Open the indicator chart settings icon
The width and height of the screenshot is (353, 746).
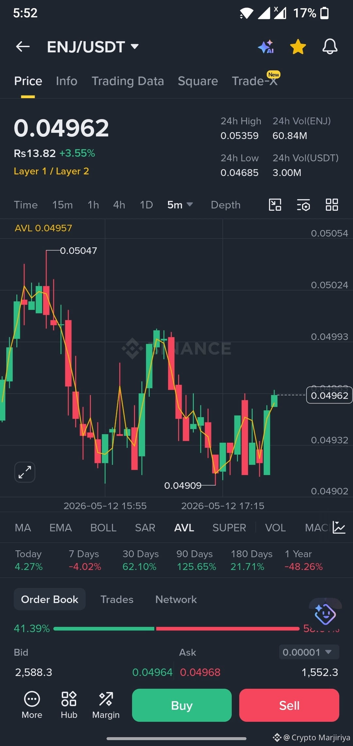339,527
